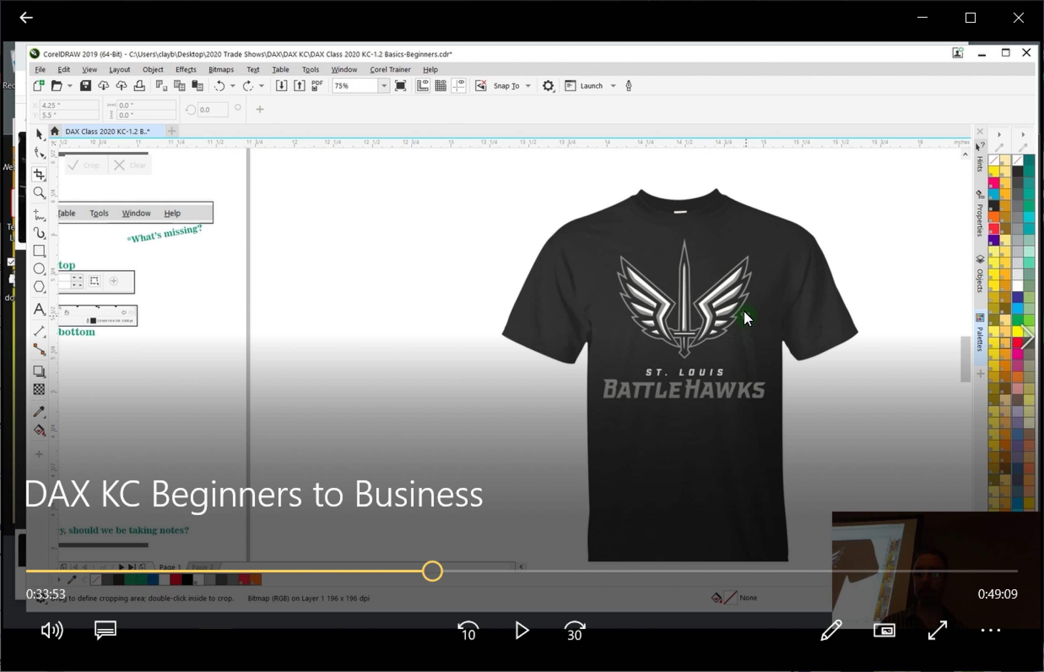Select the Freehand drawing tool

click(39, 214)
